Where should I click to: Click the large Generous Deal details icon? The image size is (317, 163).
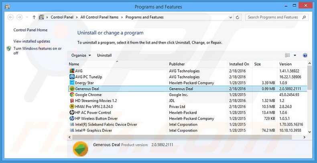[x=81, y=149]
